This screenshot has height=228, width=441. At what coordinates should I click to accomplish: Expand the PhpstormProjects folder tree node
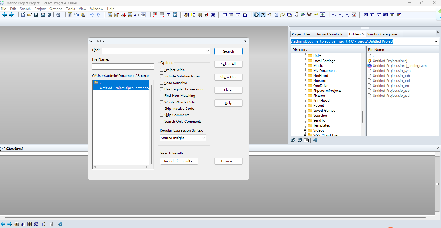pos(305,91)
